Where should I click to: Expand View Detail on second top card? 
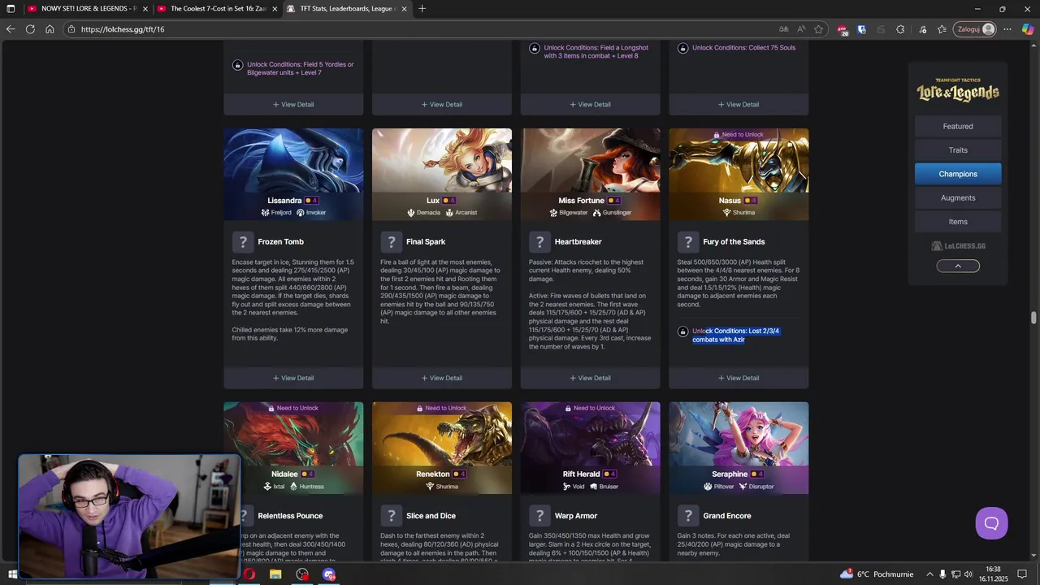[442, 104]
